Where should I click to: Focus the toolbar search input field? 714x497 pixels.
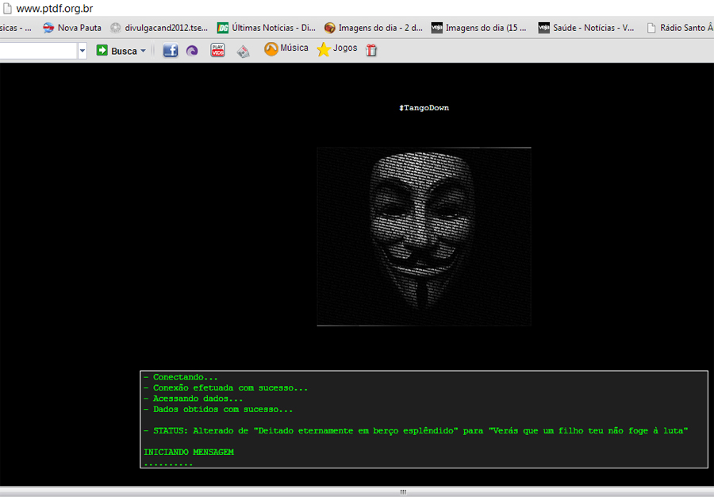38,51
